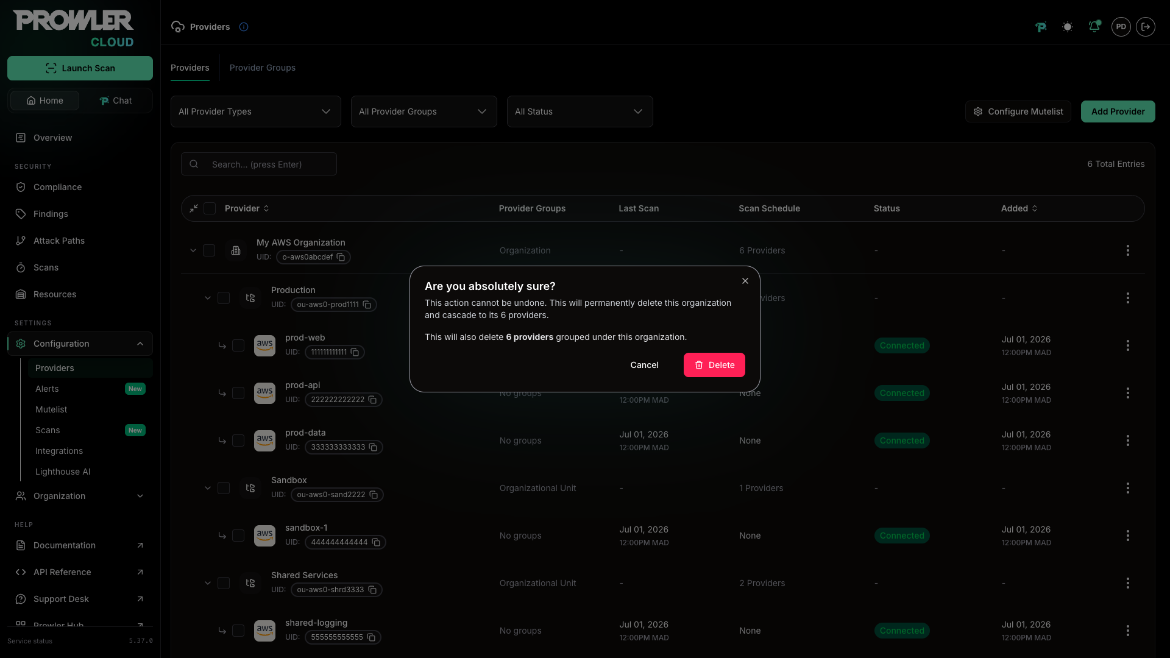1170x658 pixels.
Task: Check the Shared Services checkbox
Action: [x=224, y=583]
